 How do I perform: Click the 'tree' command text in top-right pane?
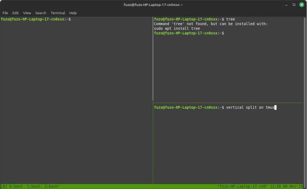(x=230, y=19)
